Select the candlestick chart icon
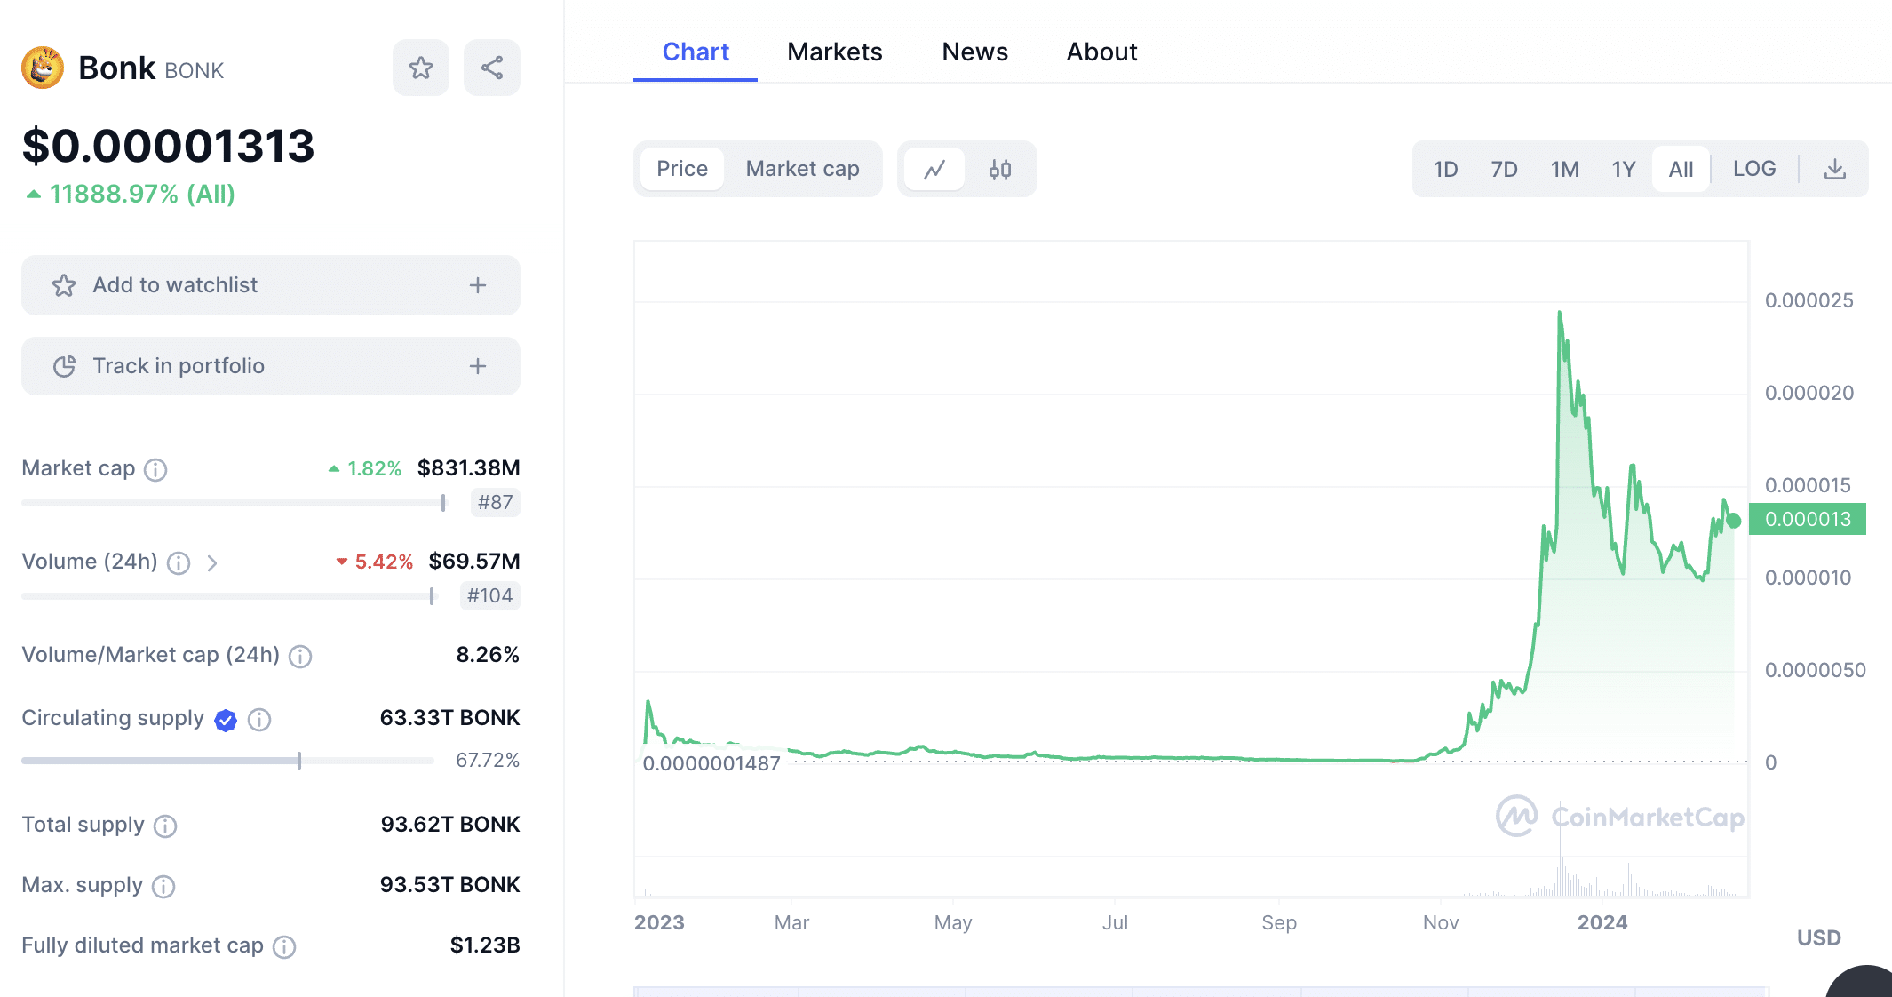This screenshot has width=1892, height=997. [1000, 168]
